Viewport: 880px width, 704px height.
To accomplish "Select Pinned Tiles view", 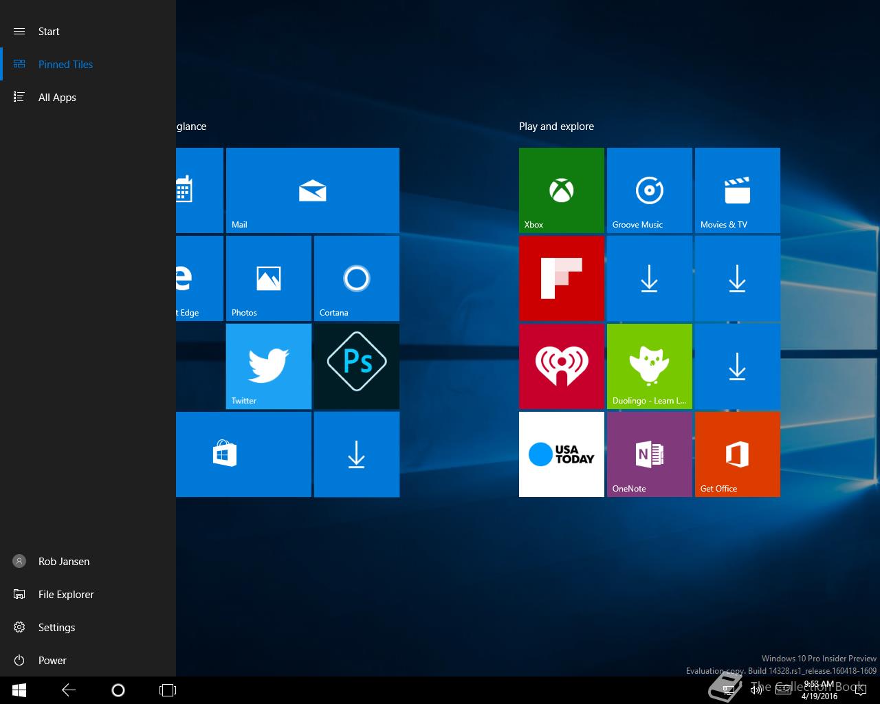I will coord(88,65).
